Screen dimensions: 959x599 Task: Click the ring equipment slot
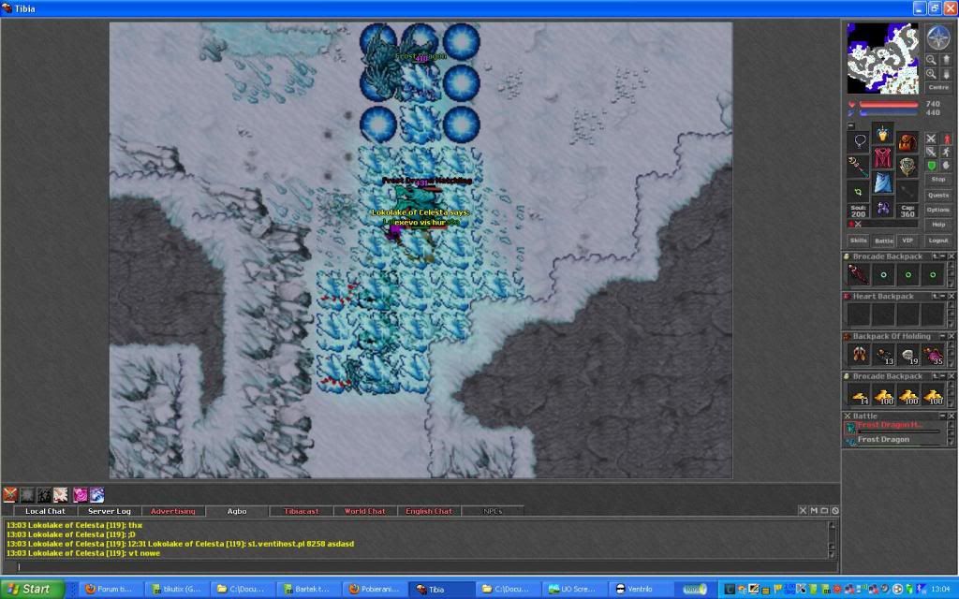[858, 193]
